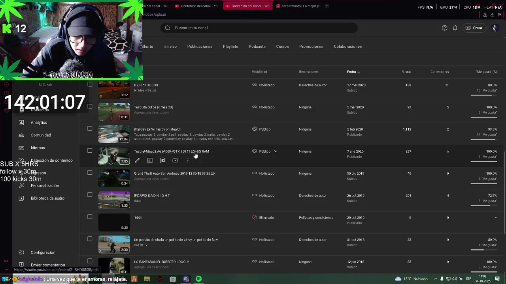
Task: Open LO BANEARON EL DIRECTO dog thumbnail
Action: click(114, 266)
